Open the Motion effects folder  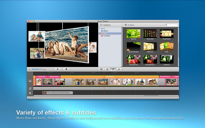110,31
